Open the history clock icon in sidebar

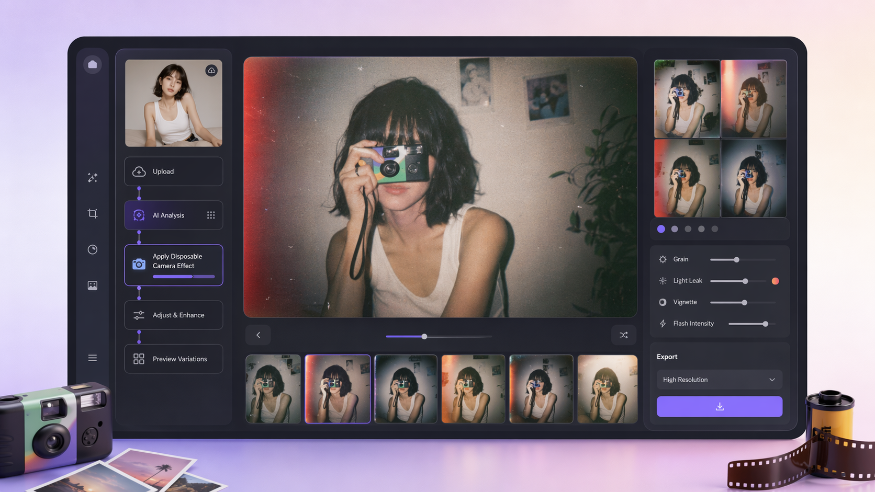[93, 249]
